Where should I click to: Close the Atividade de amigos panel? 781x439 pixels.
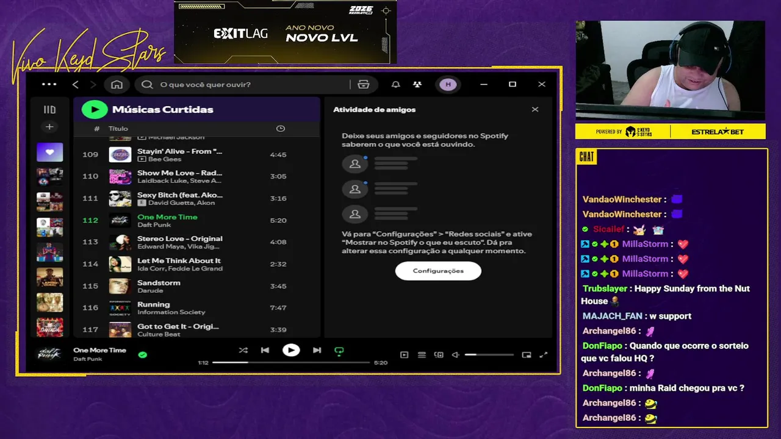(x=535, y=110)
